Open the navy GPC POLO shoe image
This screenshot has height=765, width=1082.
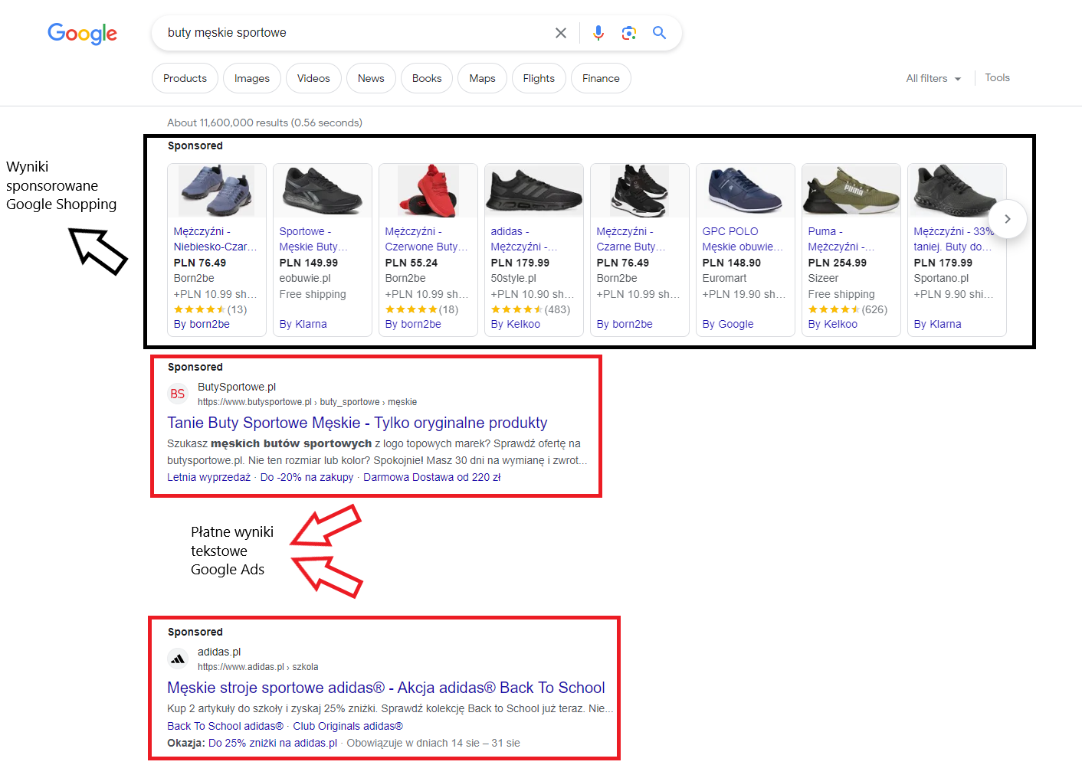746,191
